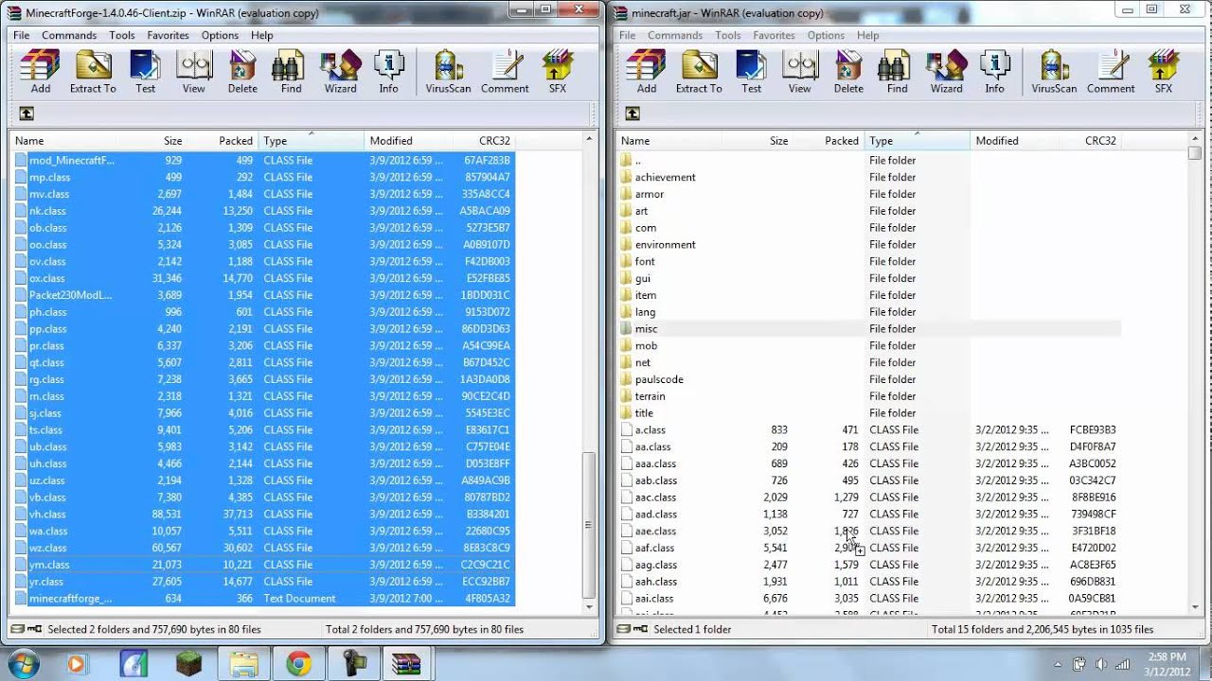1212x681 pixels.
Task: Click Add icon in MinecraftForge window
Action: pos(40,72)
